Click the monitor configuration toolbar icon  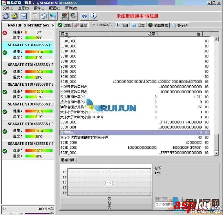coord(64,16)
